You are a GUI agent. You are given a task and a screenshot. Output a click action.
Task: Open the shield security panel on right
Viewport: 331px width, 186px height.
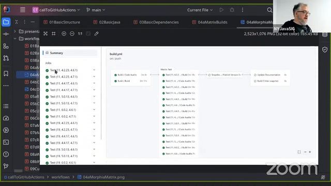point(325,50)
